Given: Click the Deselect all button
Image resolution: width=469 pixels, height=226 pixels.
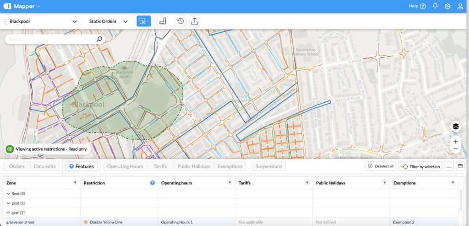Looking at the screenshot, I should point(381,167).
